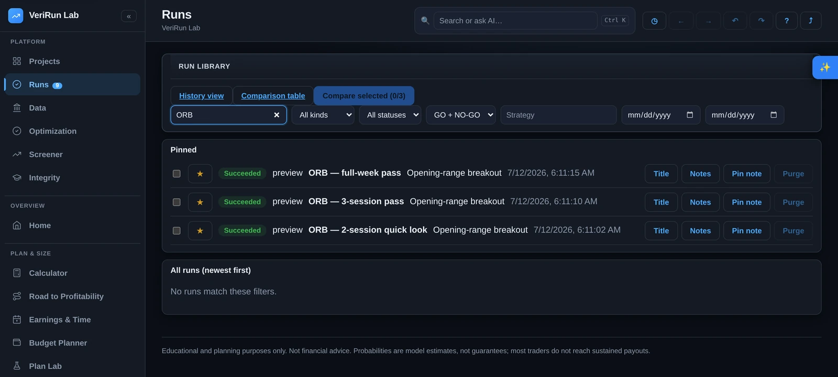The height and width of the screenshot is (377, 838).
Task: Collapse the sidebar with the double-chevron button
Action: tap(129, 16)
